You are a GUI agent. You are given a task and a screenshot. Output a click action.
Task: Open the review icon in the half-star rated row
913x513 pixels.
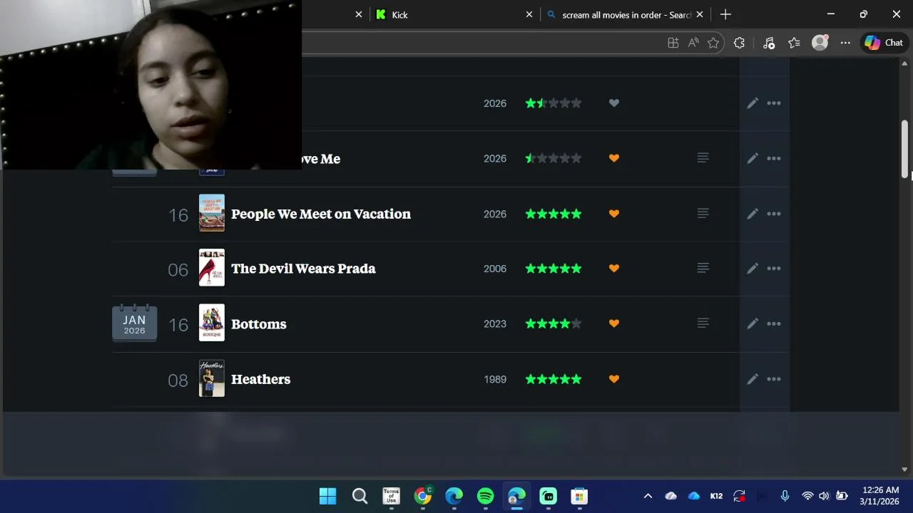703,158
